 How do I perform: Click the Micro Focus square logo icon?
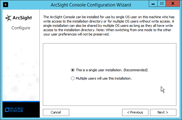tap(7, 110)
